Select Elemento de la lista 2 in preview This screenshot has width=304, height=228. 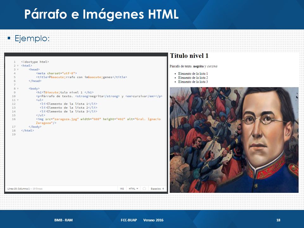[x=193, y=78]
